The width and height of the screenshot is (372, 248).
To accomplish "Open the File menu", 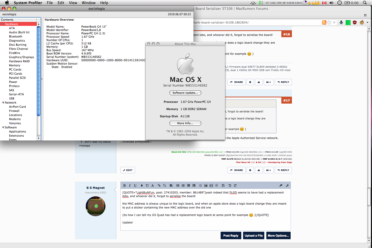I will click(x=50, y=3).
